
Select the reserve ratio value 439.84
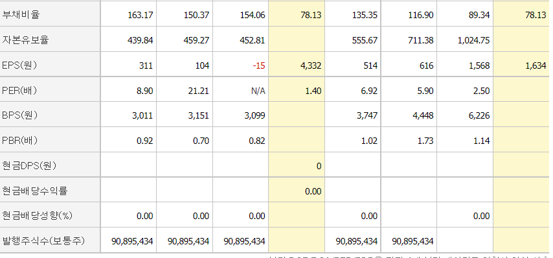tap(141, 41)
